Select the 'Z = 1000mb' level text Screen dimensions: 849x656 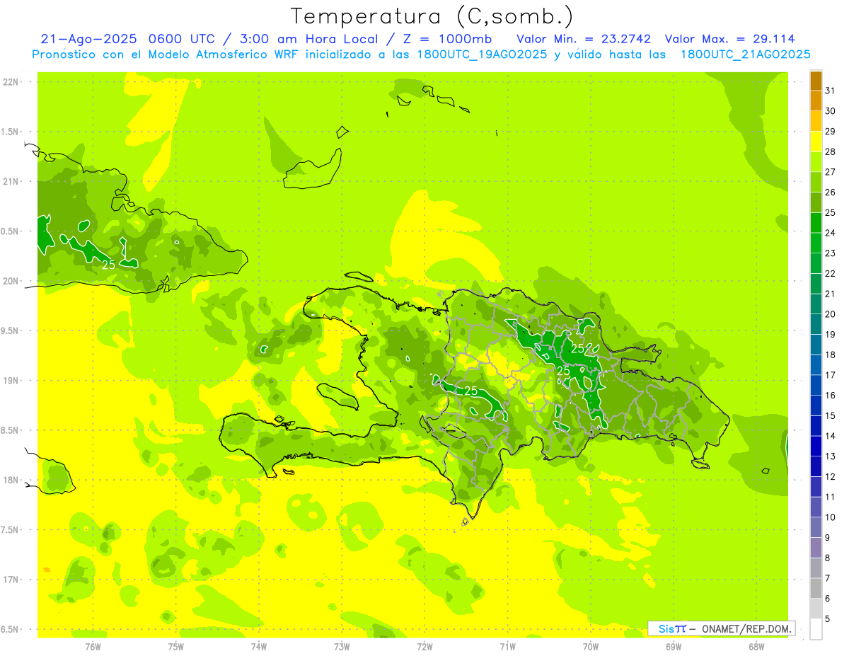click(447, 39)
